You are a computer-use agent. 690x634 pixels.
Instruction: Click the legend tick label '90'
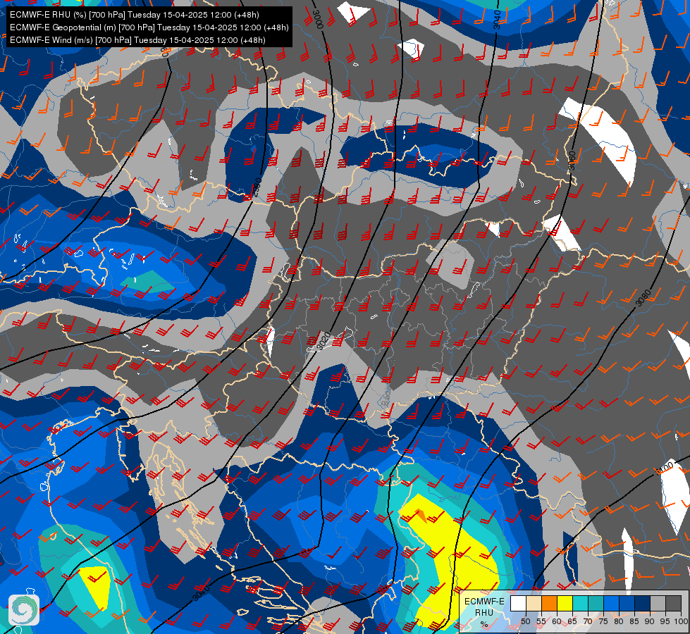[650, 621]
